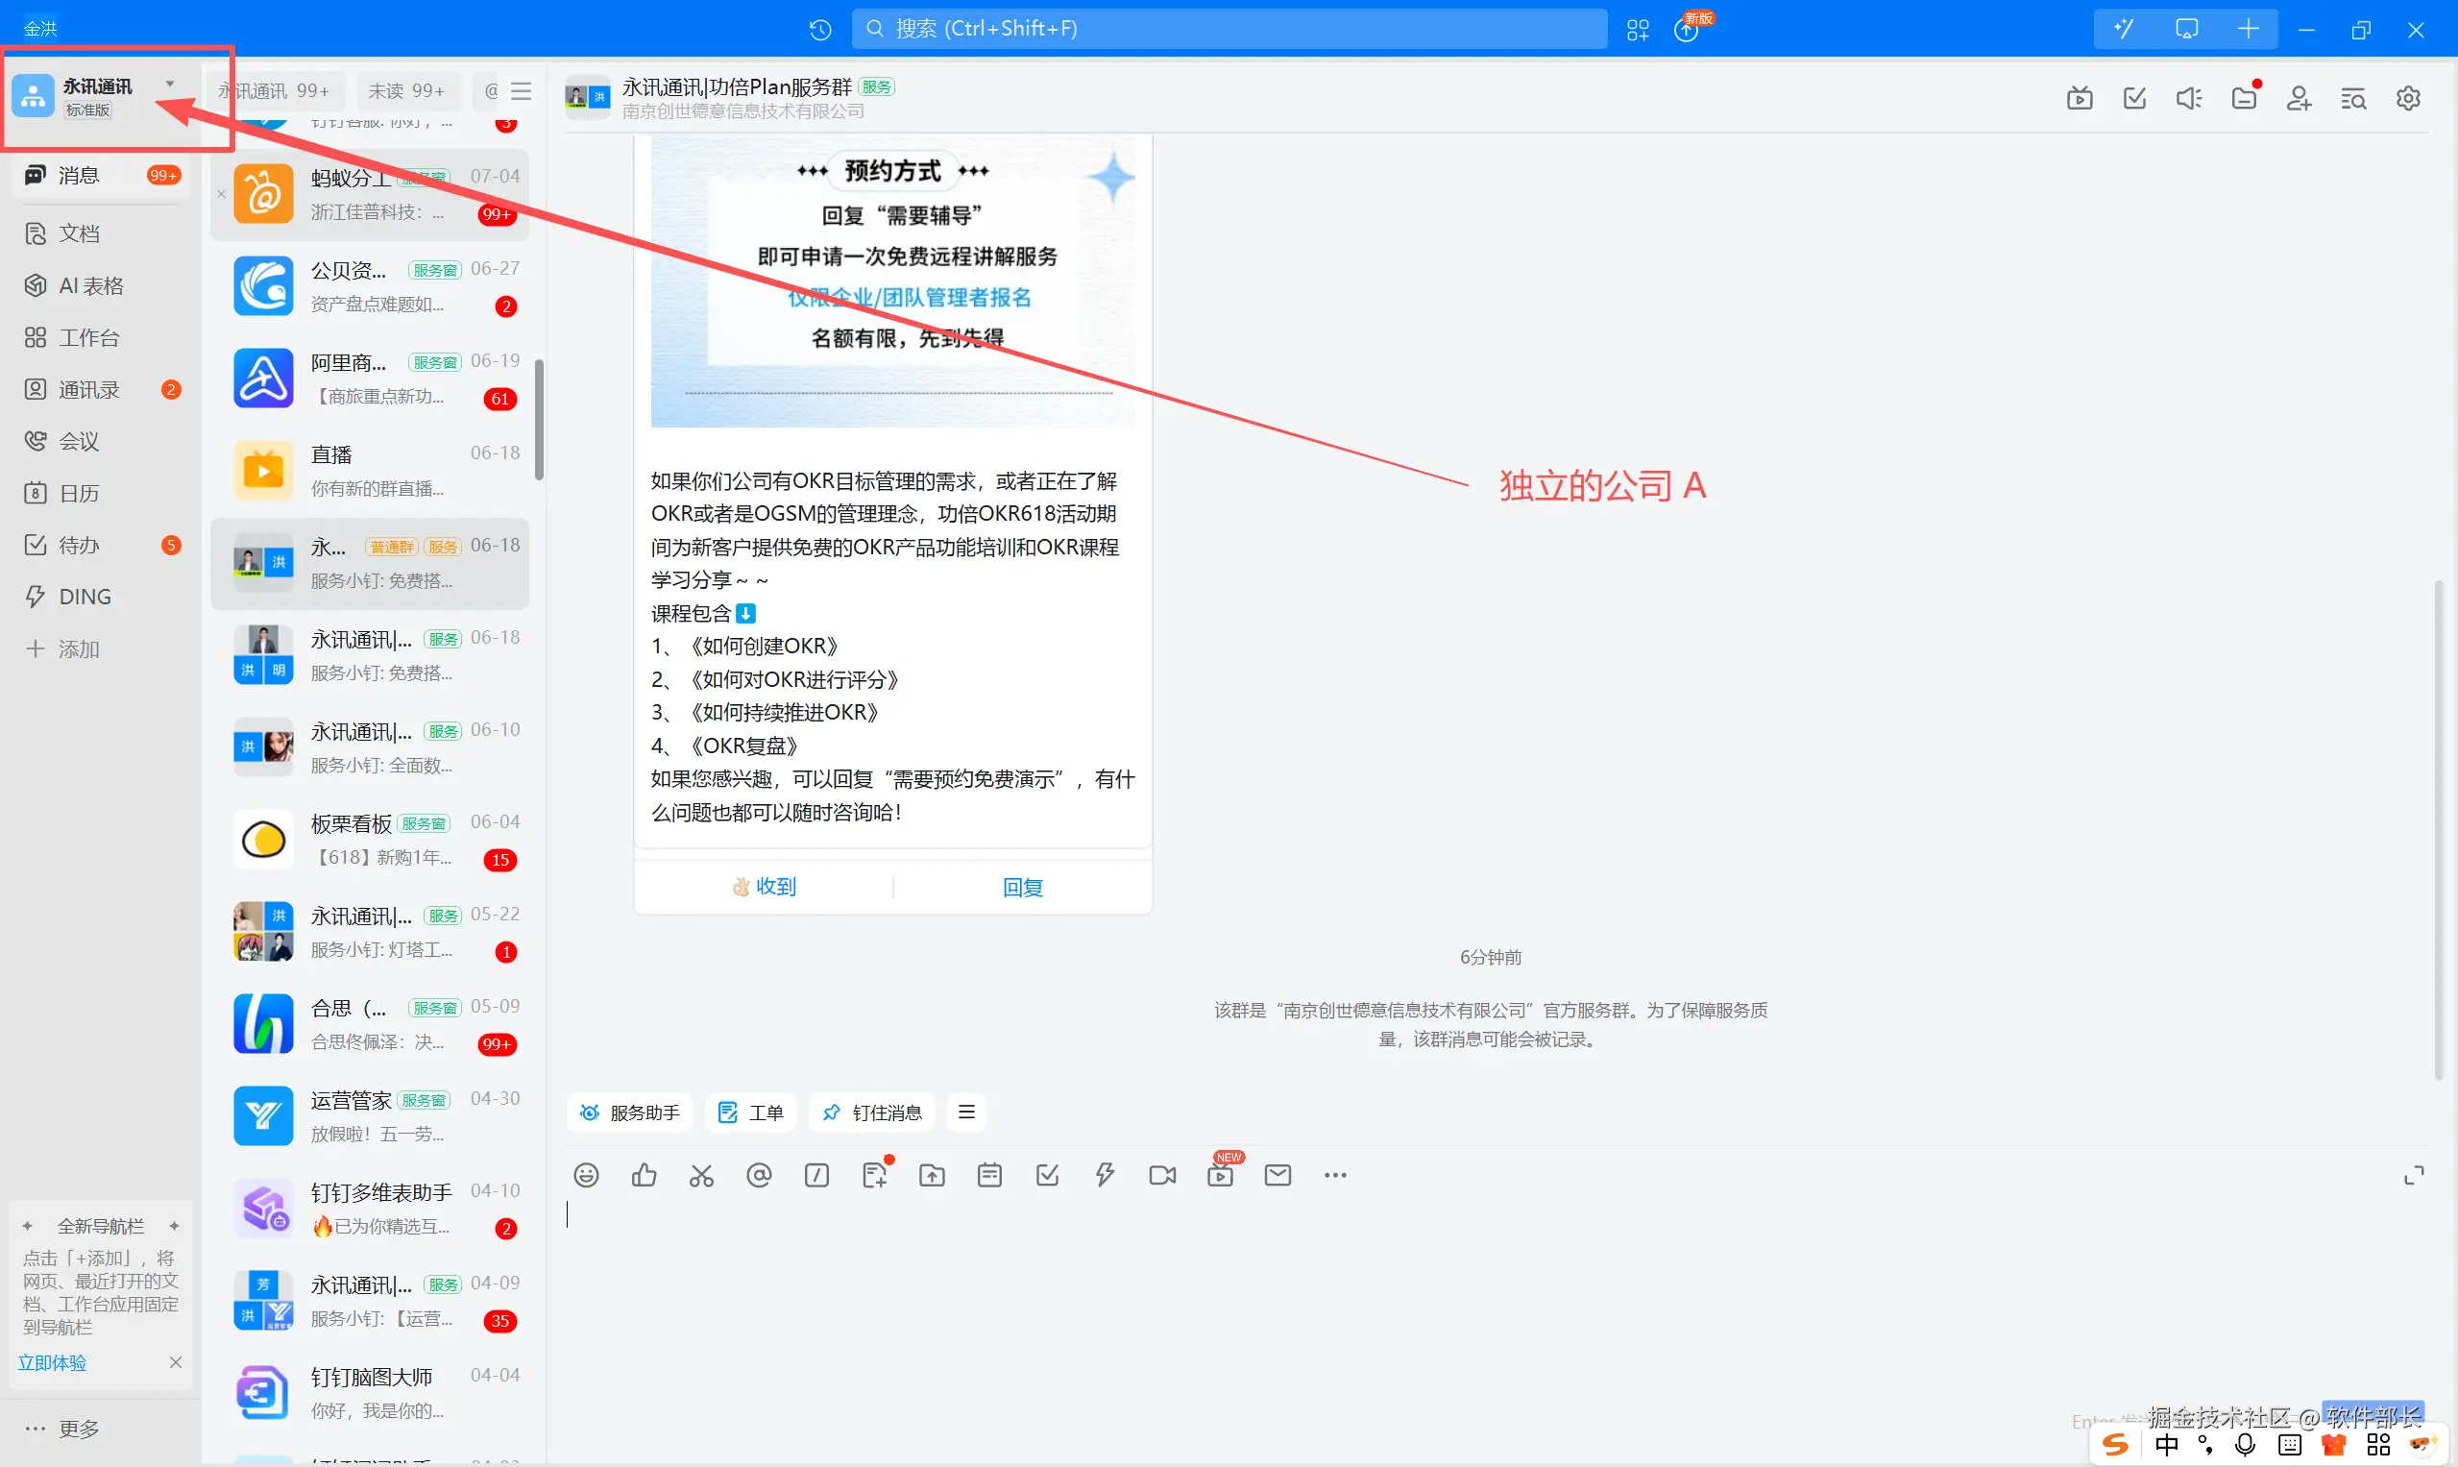Viewport: 2458px width, 1467px height.
Task: Click the DING lightning icon in input toolbar
Action: click(1105, 1174)
